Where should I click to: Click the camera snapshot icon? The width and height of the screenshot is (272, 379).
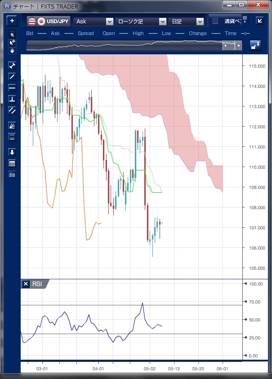[12, 174]
